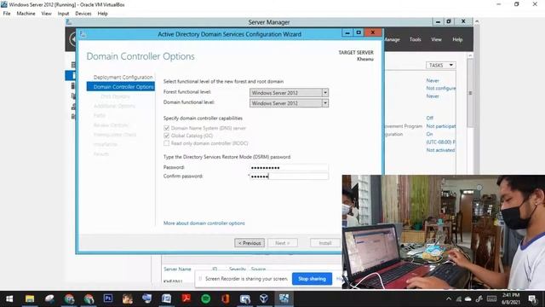
Task: Expand the Forest functional level dropdown
Action: [325, 93]
